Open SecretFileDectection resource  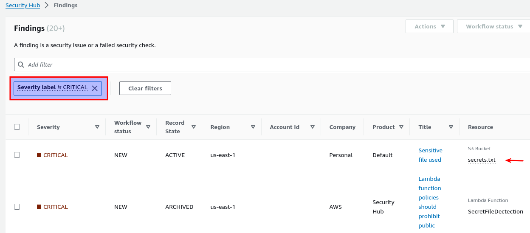[496, 212]
